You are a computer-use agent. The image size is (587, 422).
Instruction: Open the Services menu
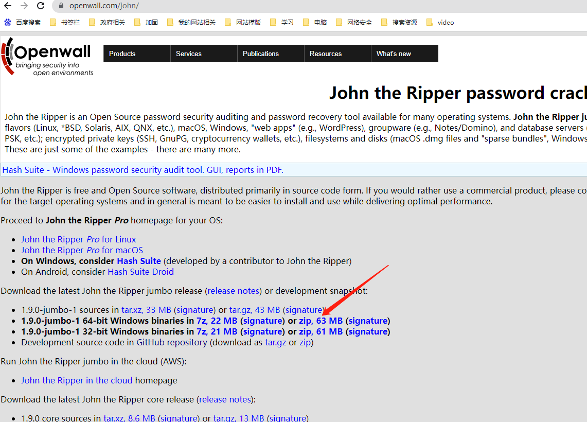(x=204, y=54)
